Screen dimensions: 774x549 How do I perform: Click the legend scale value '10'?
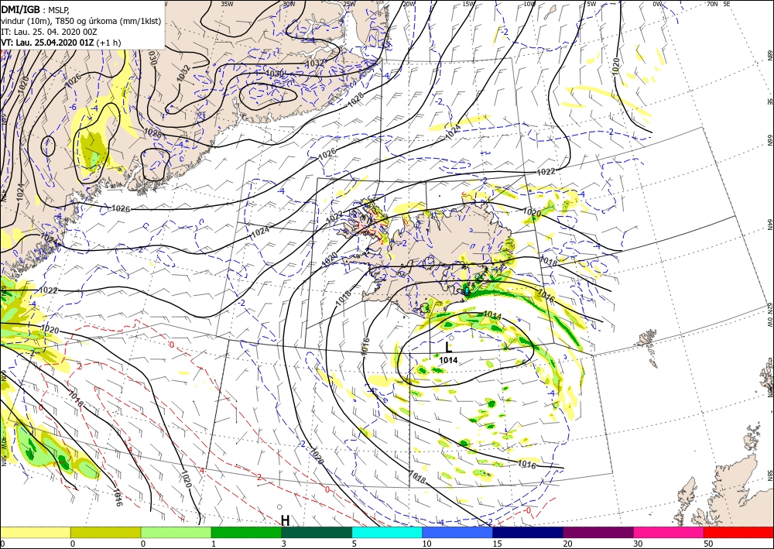pyautogui.click(x=426, y=544)
